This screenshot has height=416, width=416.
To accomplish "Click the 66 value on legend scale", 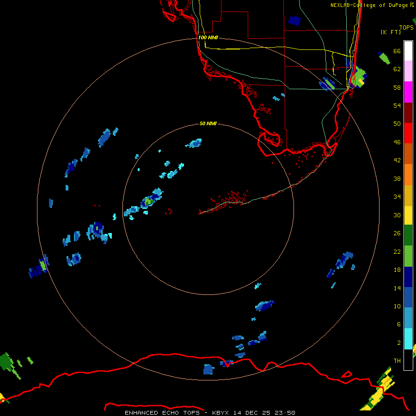I will 397,51.
